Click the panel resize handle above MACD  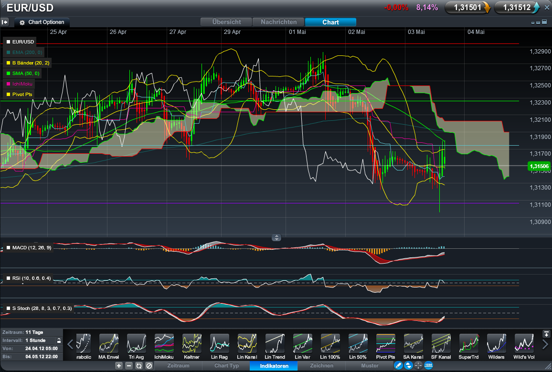point(276,237)
